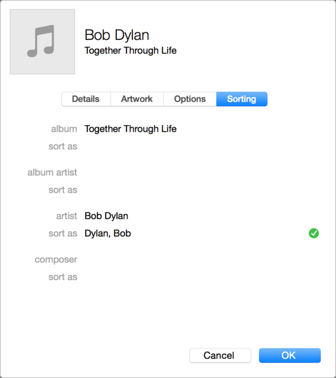Click the empty composer field

[x=202, y=259]
